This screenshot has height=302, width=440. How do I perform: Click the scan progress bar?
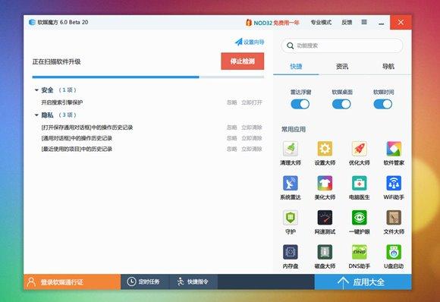pyautogui.click(x=148, y=77)
